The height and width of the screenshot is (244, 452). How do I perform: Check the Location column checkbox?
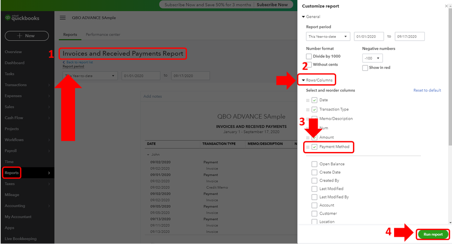(x=314, y=221)
